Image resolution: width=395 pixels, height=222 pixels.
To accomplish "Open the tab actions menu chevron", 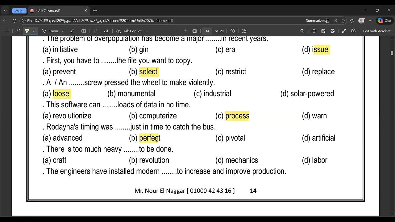I will pyautogui.click(x=5, y=10).
